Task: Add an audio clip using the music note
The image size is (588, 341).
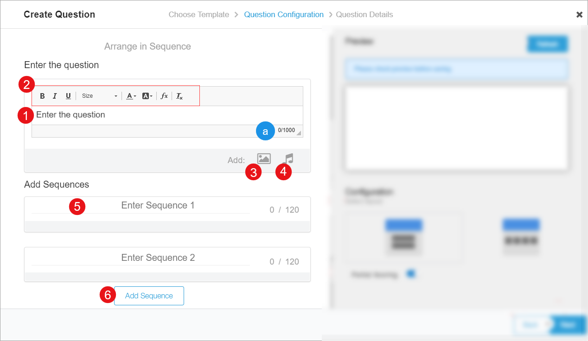Action: pos(288,158)
